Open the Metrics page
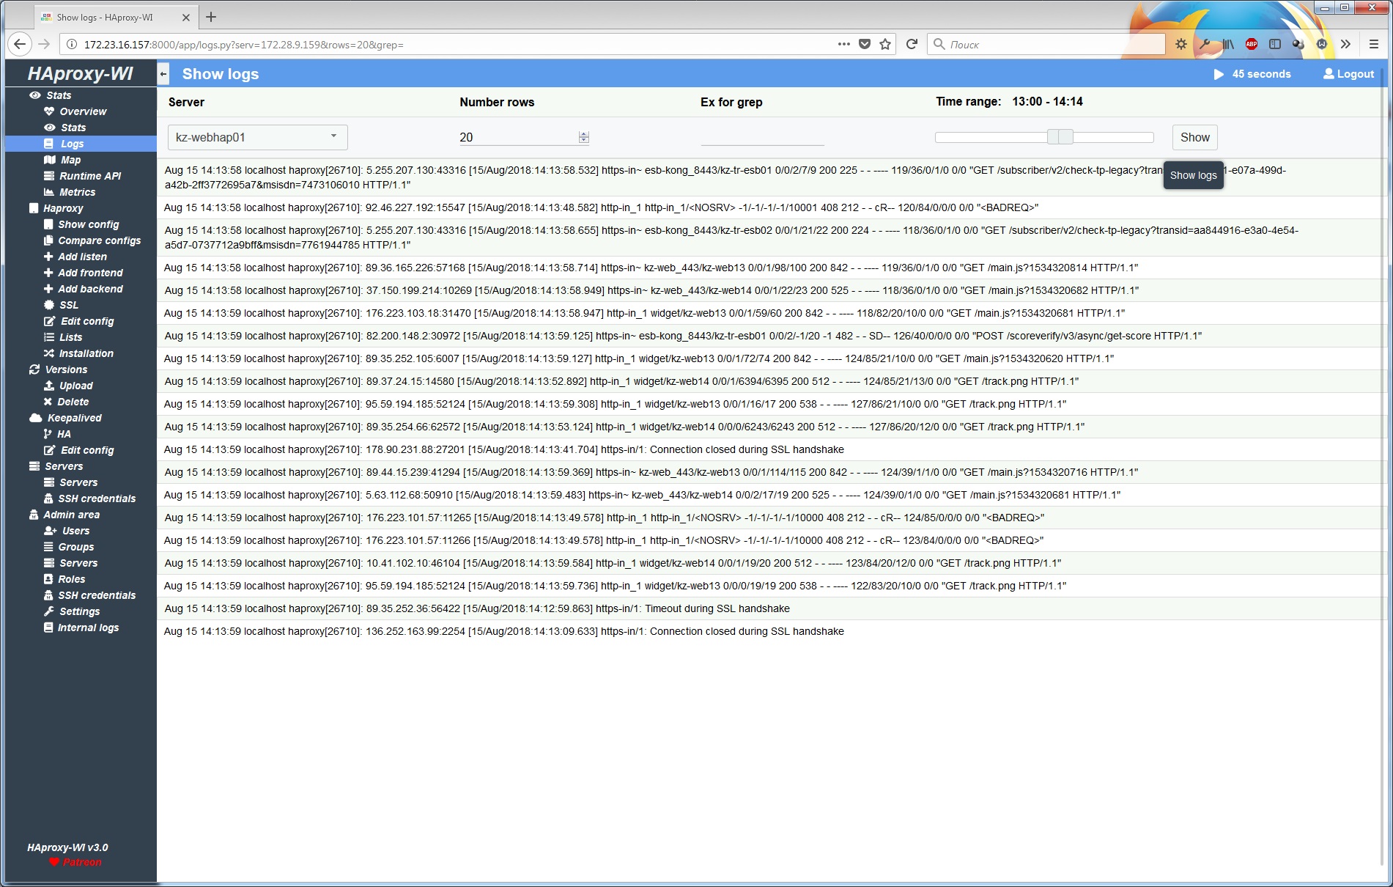This screenshot has width=1393, height=887. pos(77,192)
